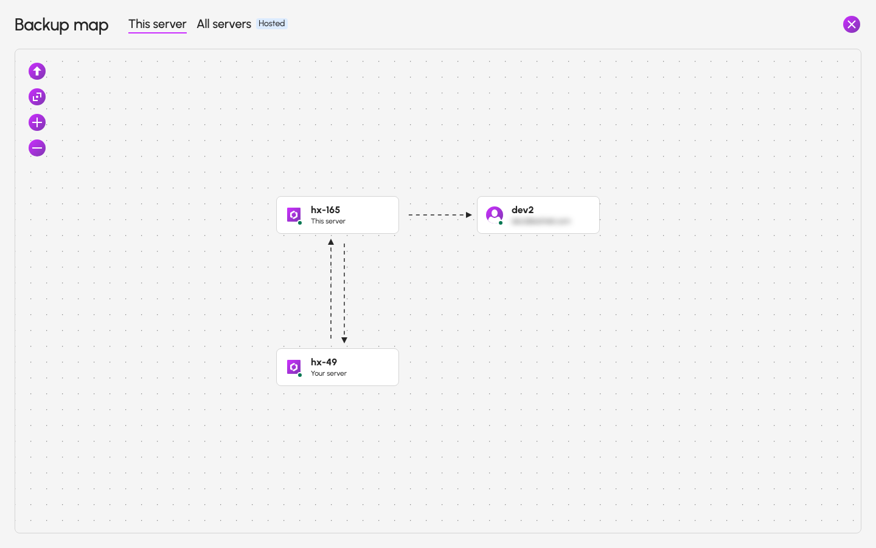Switch to the This server tab
Image resolution: width=876 pixels, height=548 pixels.
158,24
